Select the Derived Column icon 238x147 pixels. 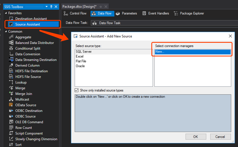pos(11,65)
